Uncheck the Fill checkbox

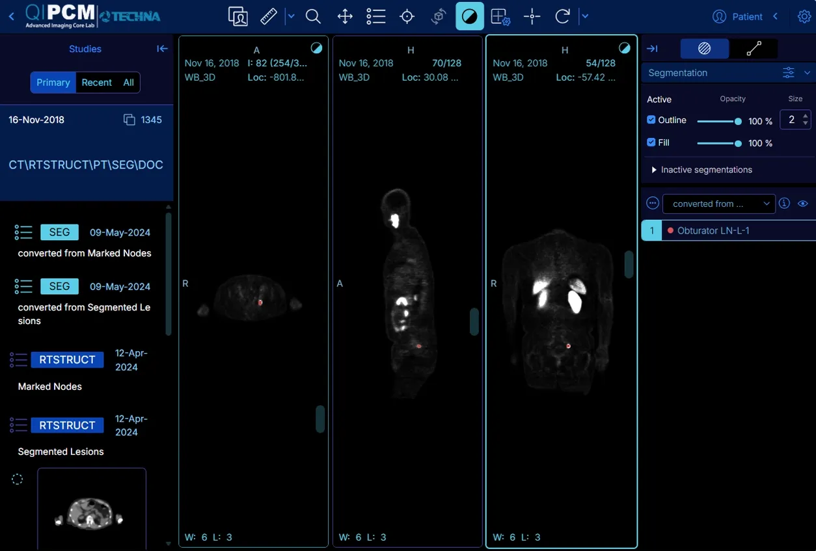(x=651, y=142)
